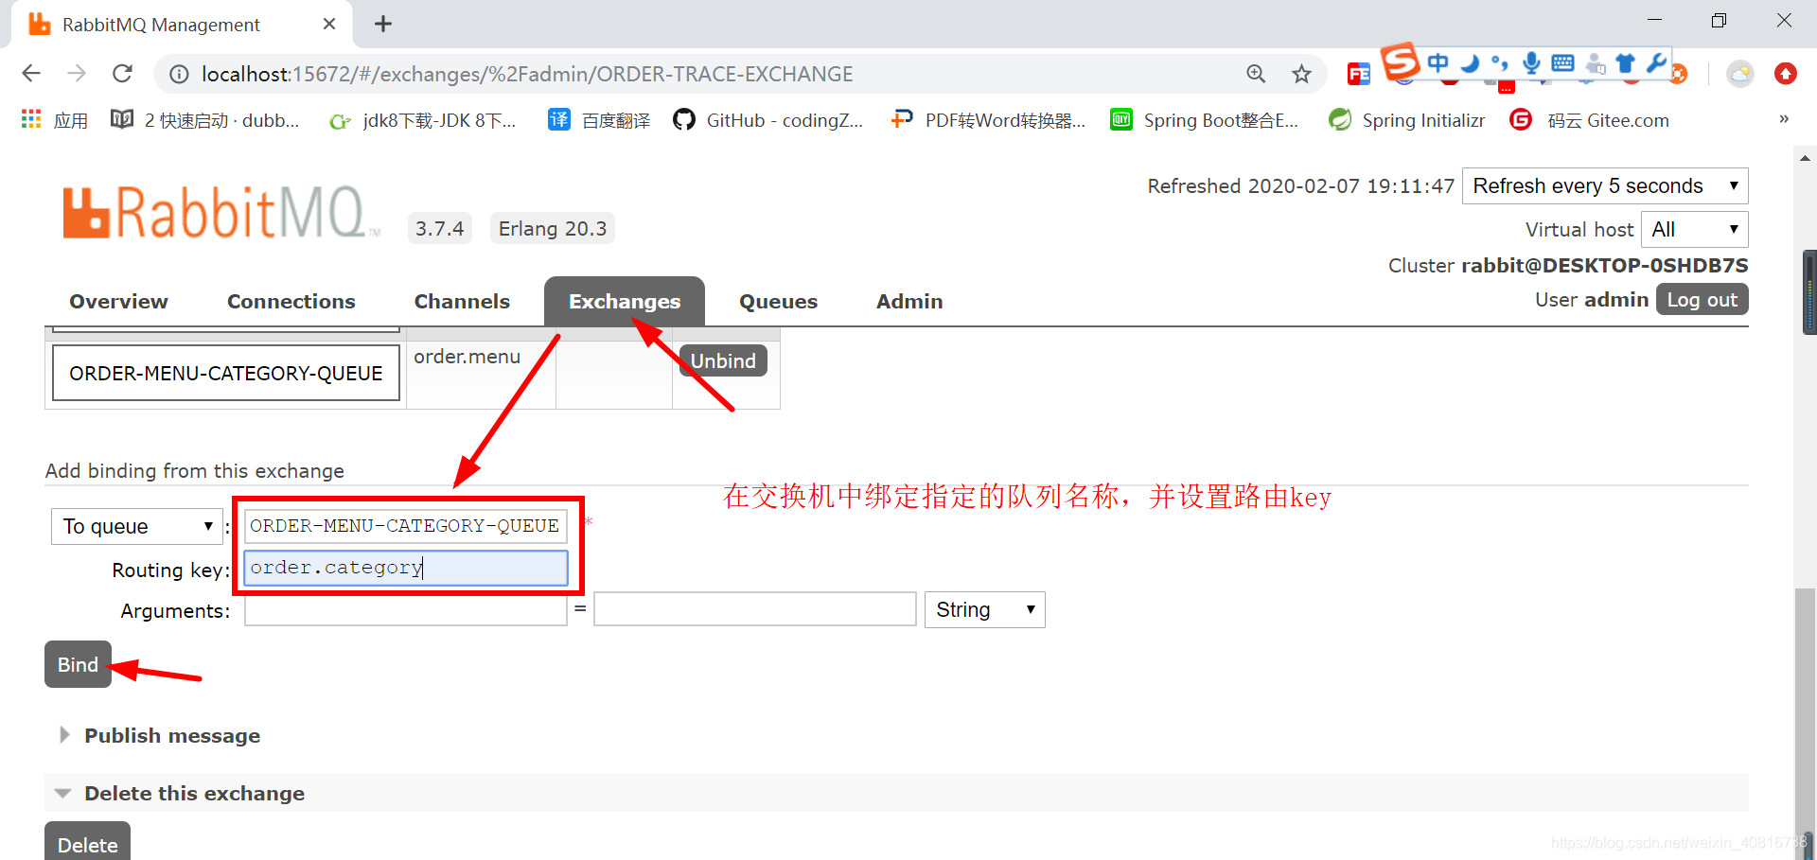1817x860 pixels.
Task: Open the JDK 8 download bookmark
Action: pos(423,120)
